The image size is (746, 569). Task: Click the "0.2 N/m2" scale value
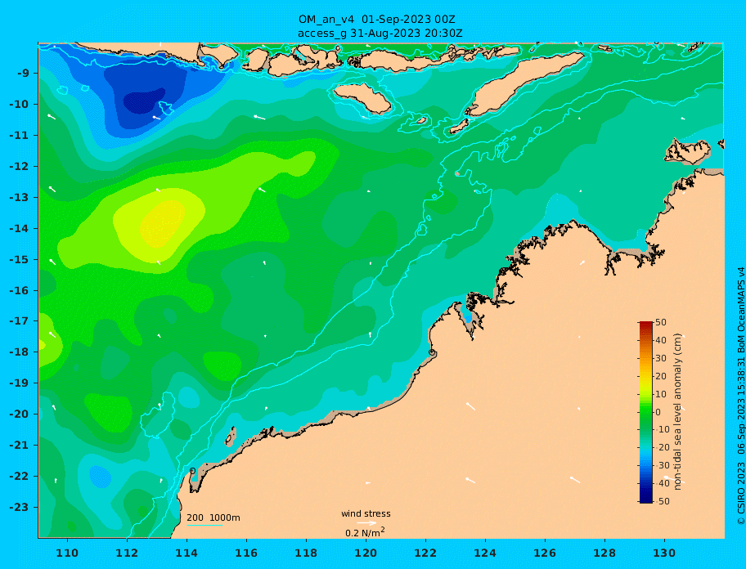[x=365, y=532]
